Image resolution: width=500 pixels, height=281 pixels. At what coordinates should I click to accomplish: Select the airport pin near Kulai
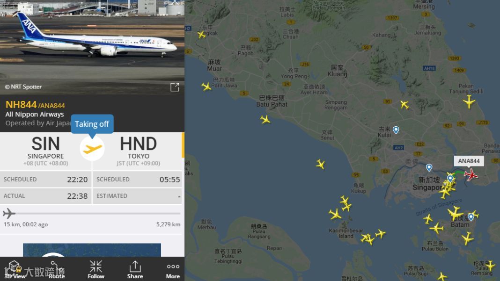pos(396,130)
